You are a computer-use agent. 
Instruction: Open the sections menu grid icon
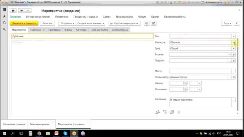(x=4, y=10)
